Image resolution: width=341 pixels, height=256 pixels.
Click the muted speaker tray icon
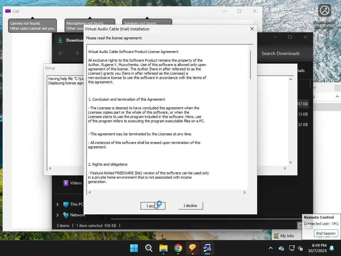[x=300, y=248]
